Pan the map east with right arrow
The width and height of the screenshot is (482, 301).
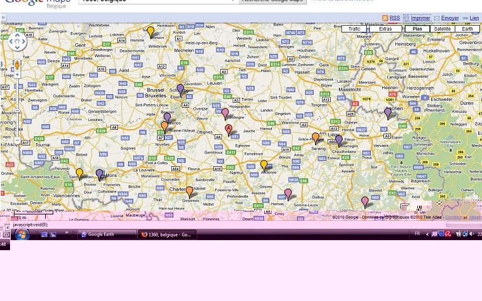click(23, 41)
